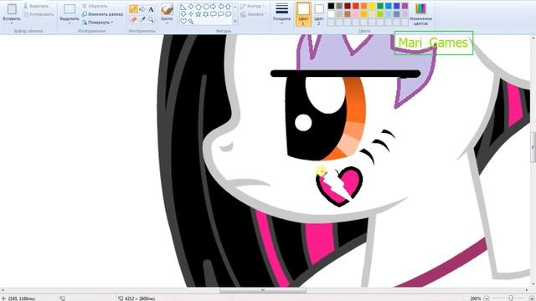
Task: Choose the right triangle shape
Action: pos(183,7)
